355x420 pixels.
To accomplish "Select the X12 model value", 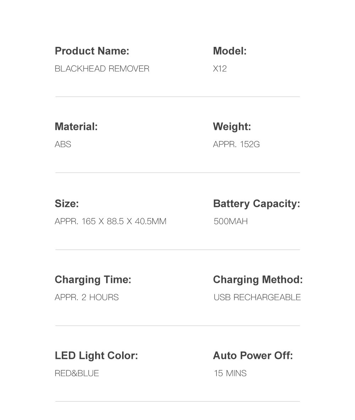I will coord(220,69).
